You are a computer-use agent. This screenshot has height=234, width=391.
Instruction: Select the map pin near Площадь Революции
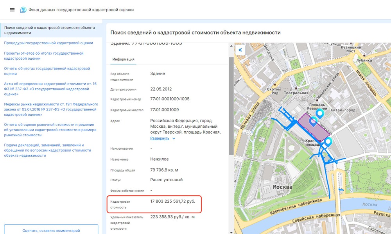click(x=321, y=114)
